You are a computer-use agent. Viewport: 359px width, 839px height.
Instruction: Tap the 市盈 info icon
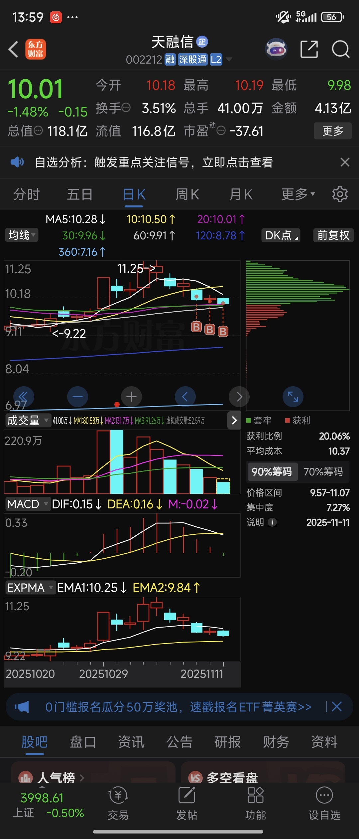click(221, 131)
